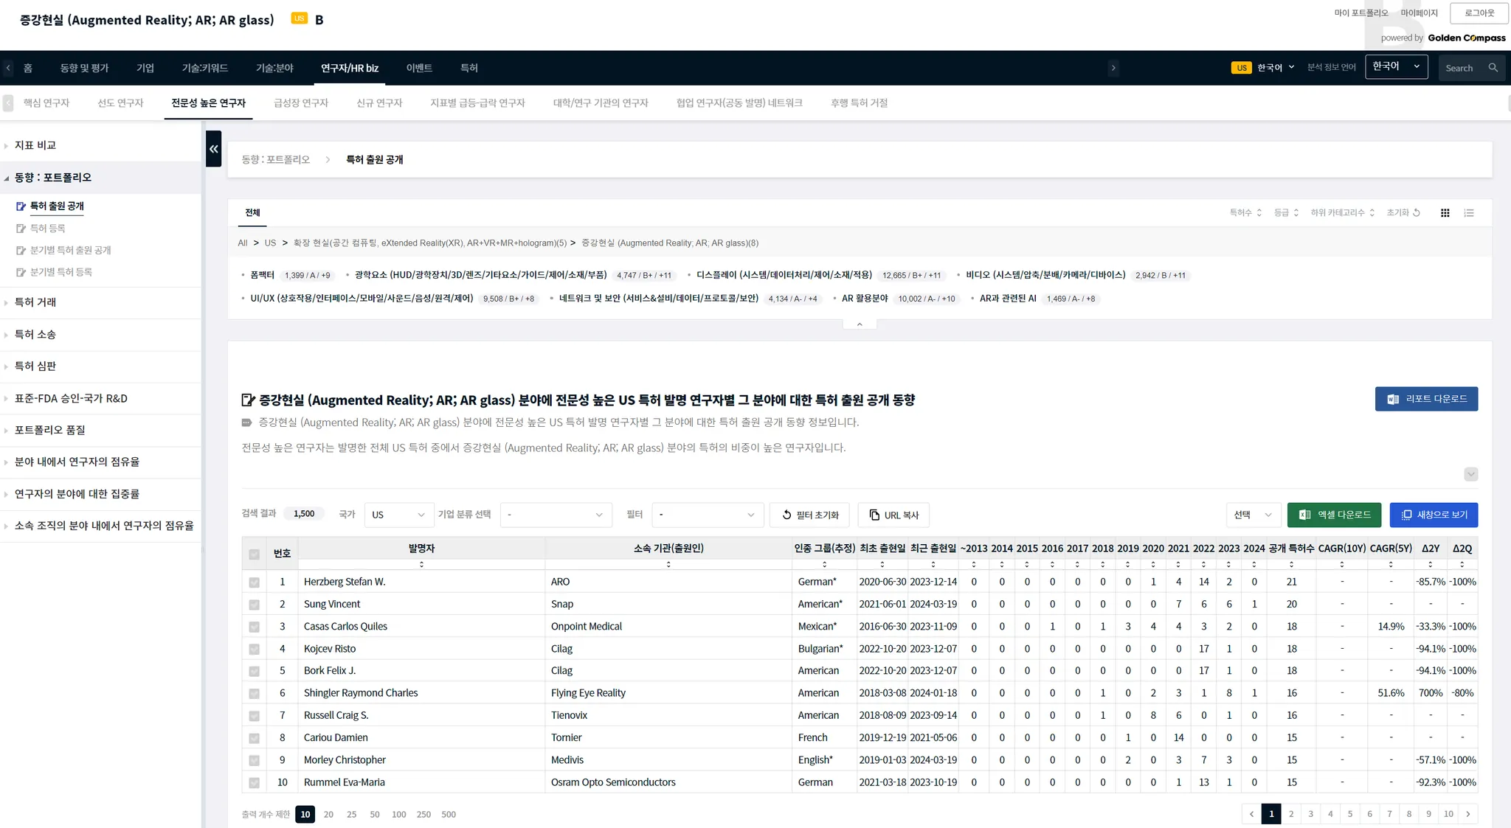Open the 기업 분류 선택 dropdown
The height and width of the screenshot is (828, 1511).
pos(556,515)
